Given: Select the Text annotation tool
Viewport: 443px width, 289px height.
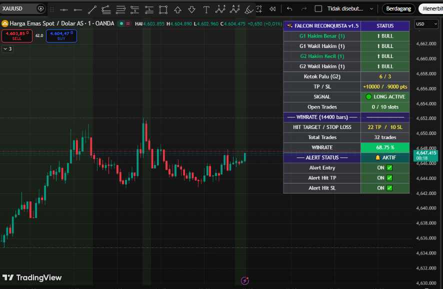Looking at the screenshot, I should 206,10.
